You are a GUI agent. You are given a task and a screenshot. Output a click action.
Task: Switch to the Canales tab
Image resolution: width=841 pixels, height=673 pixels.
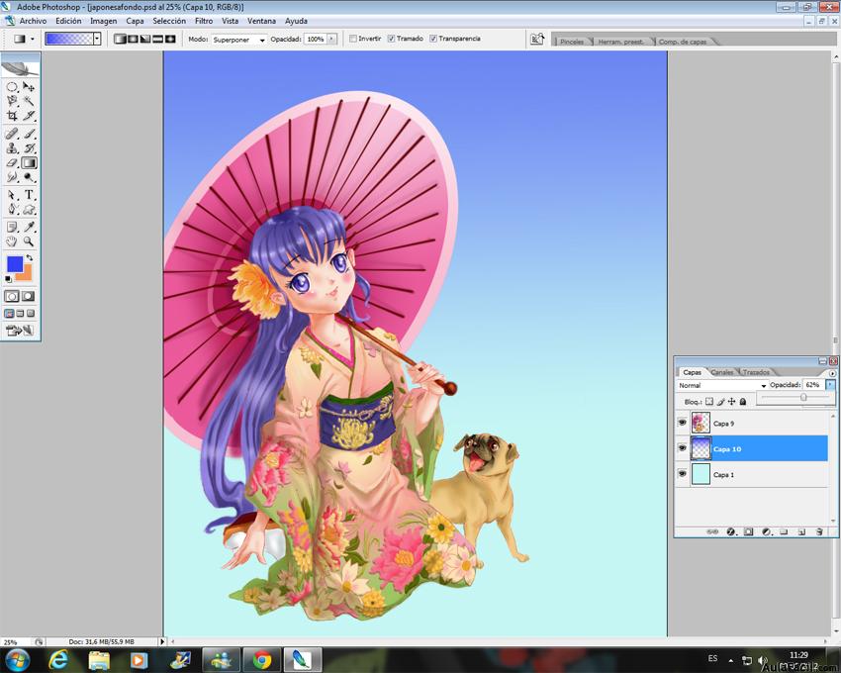tap(722, 372)
